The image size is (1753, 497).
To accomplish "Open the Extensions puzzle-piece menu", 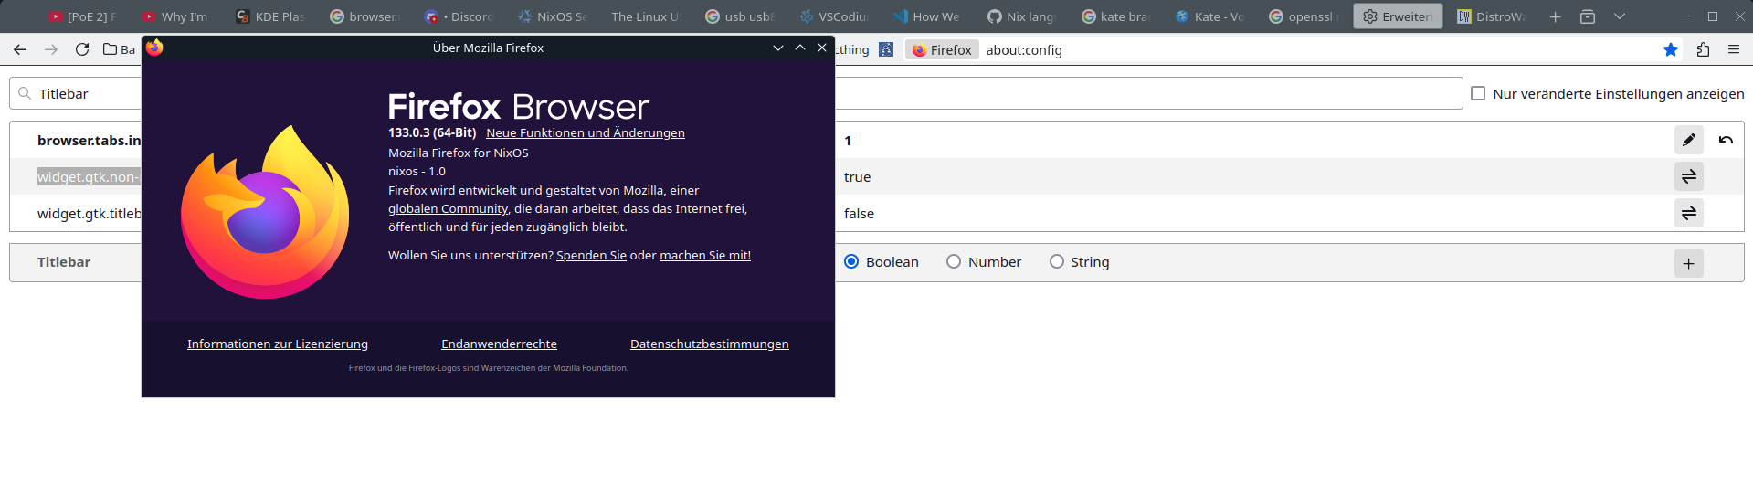I will click(x=1703, y=49).
